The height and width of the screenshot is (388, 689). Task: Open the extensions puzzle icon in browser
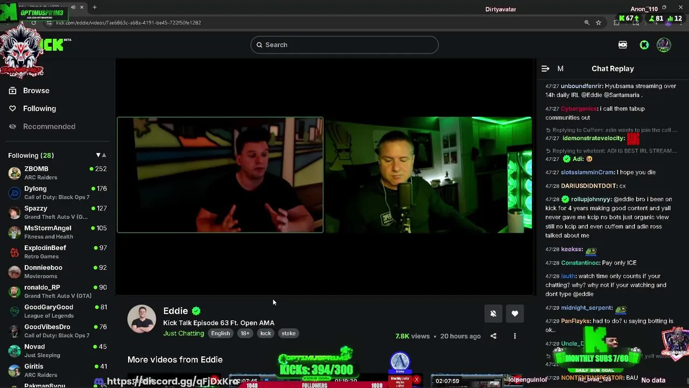pyautogui.click(x=617, y=23)
